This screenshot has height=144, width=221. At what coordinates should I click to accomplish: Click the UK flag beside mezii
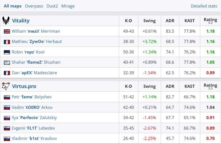click(x=7, y=31)
